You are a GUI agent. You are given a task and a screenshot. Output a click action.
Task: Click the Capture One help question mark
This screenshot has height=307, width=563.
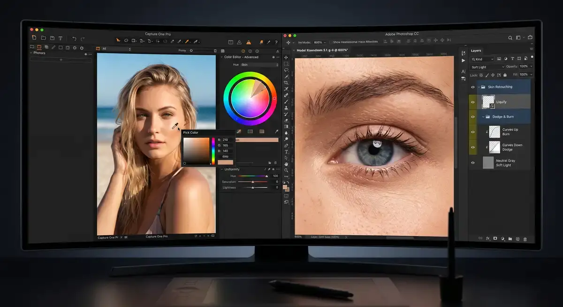pos(276,42)
